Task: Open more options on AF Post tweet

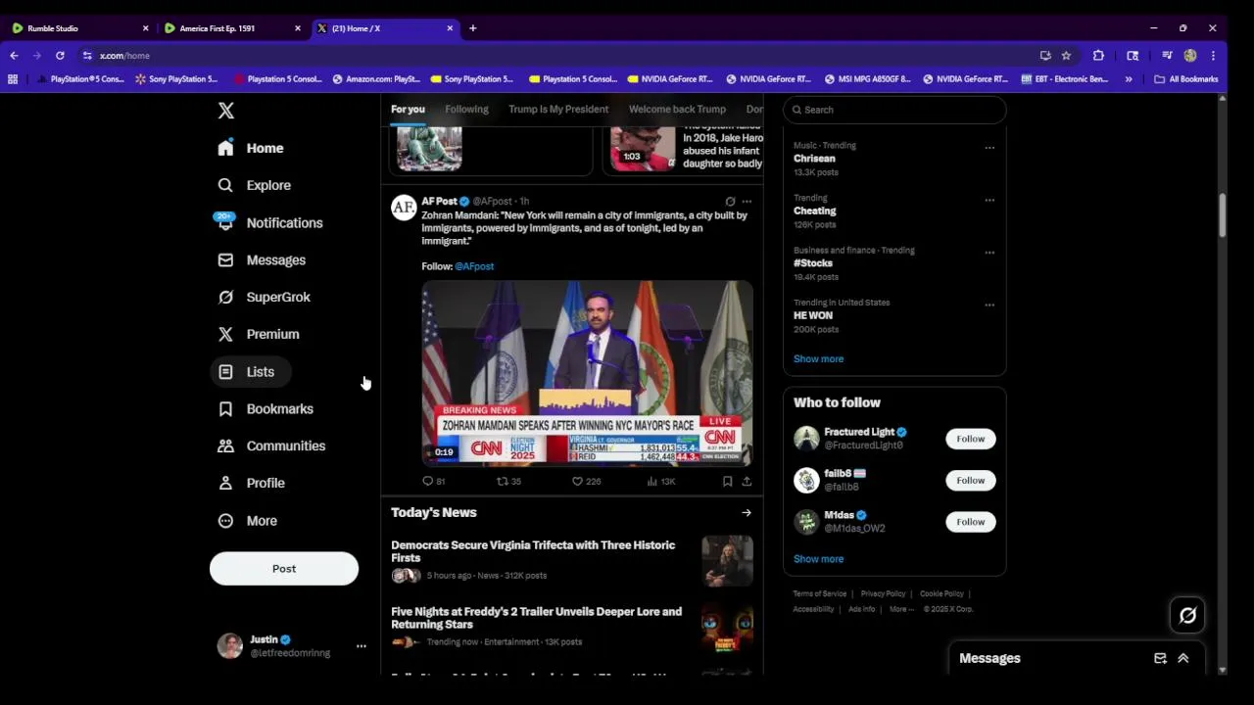Action: pyautogui.click(x=747, y=201)
